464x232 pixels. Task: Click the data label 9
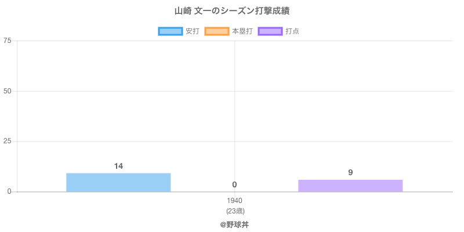tap(350, 172)
